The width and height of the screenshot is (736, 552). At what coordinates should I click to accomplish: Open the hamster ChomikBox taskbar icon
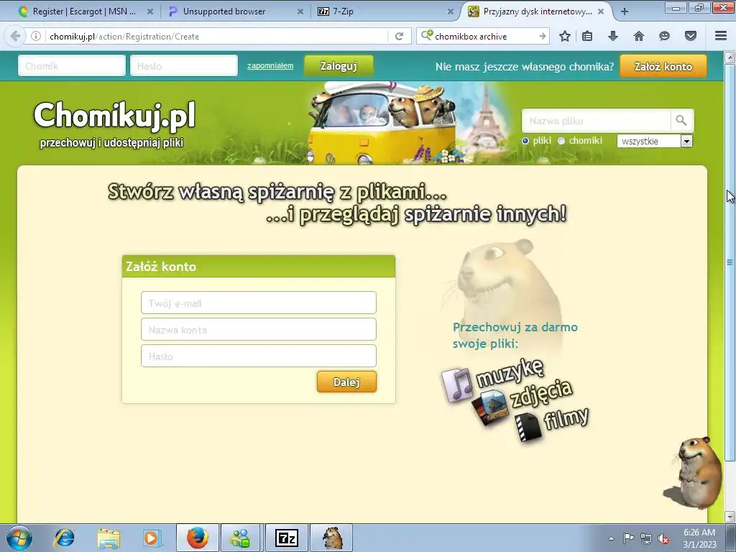tap(332, 538)
